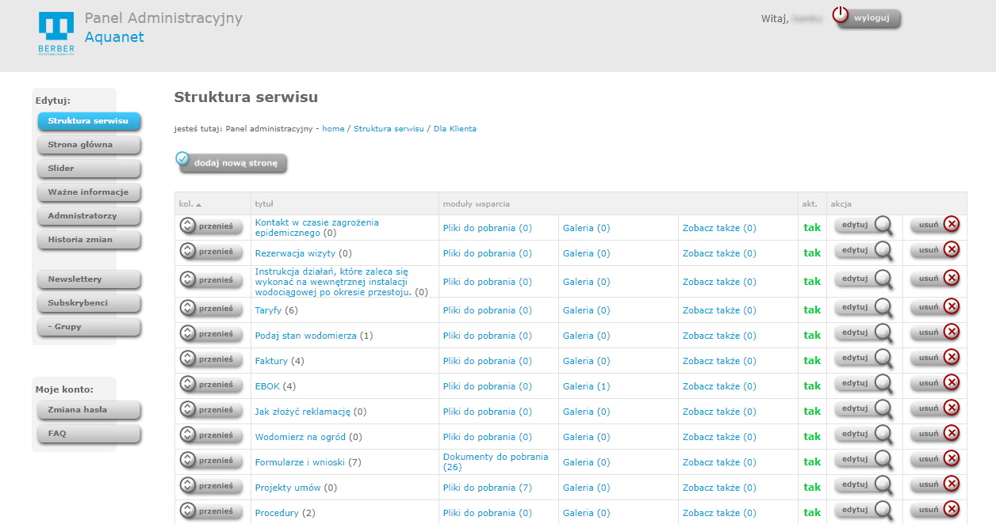996x524 pixels.
Task: Click magnifier icon for Rezerwacja wizyty row
Action: 883,251
